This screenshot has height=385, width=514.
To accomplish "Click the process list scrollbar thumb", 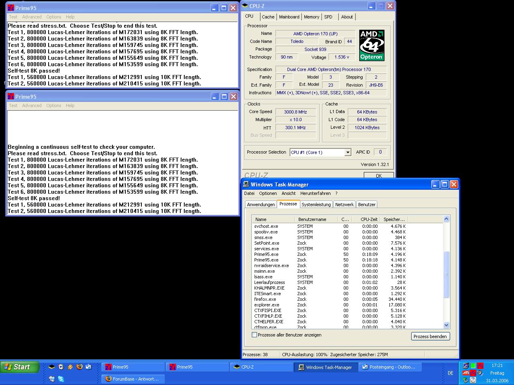I will tap(446, 274).
